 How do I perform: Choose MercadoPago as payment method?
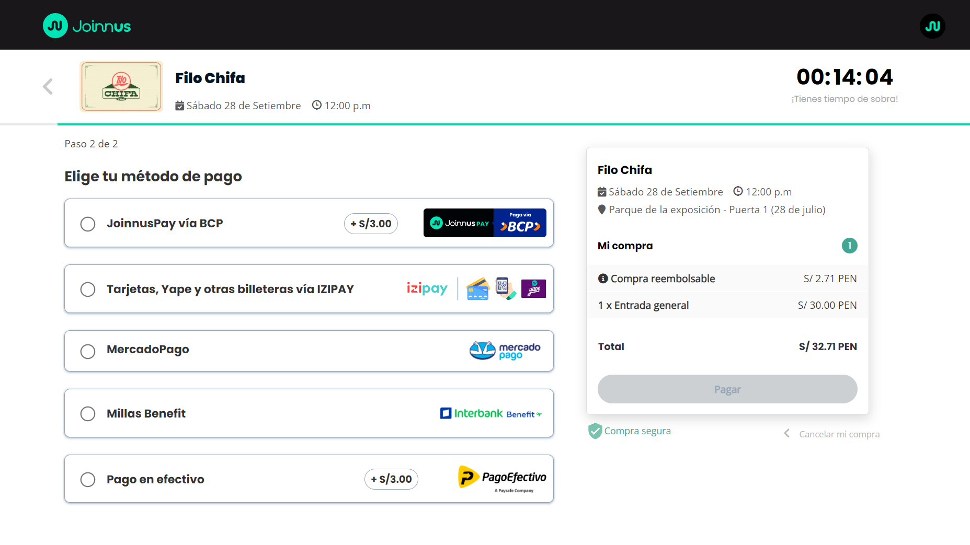click(88, 351)
